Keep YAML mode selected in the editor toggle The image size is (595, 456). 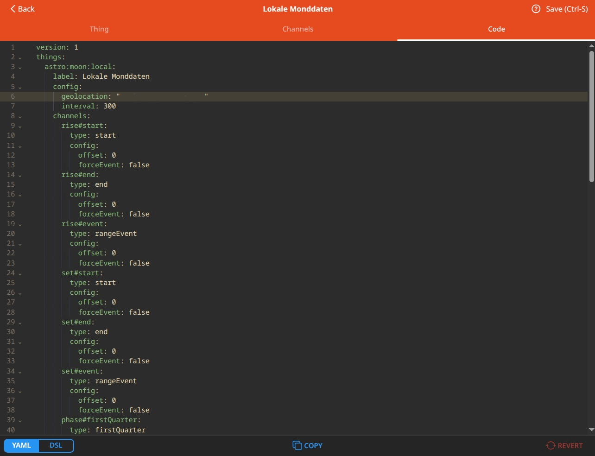[21, 445]
